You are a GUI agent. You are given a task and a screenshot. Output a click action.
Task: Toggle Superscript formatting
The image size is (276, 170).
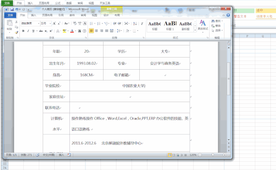click(x=51, y=31)
